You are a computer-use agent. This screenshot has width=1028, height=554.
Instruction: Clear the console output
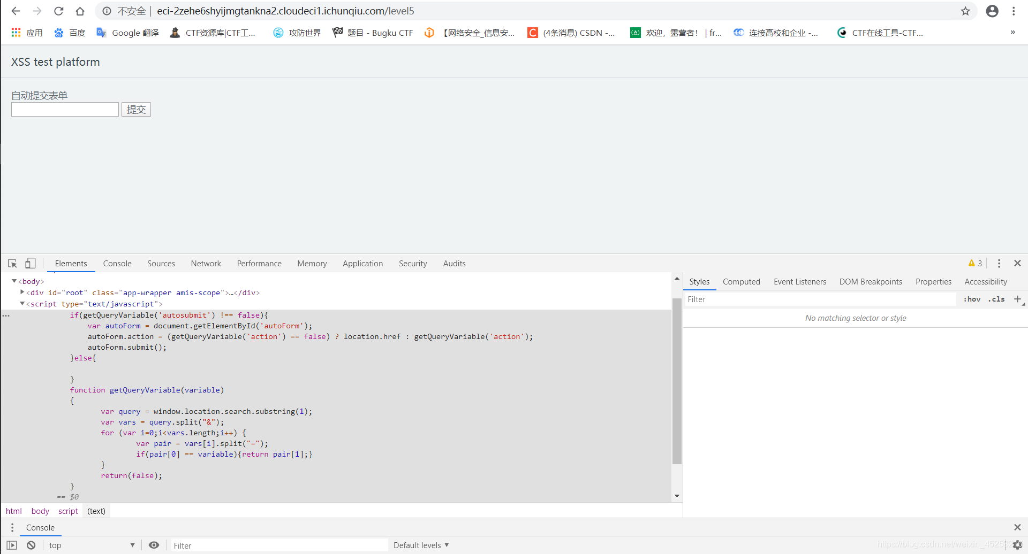(x=31, y=545)
